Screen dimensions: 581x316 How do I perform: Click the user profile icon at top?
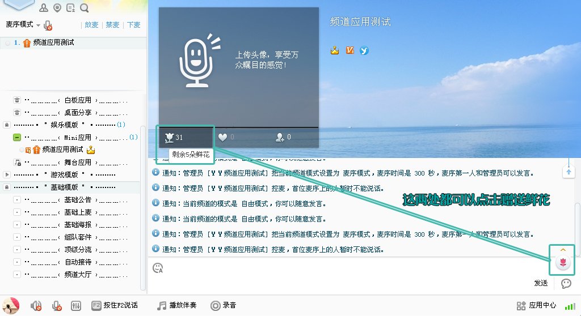click(x=44, y=7)
